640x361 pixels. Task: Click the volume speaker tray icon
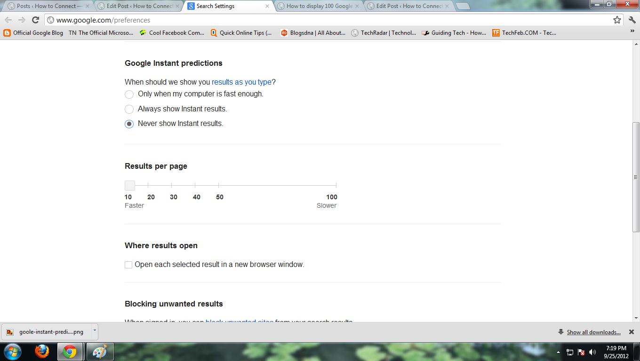coord(592,352)
